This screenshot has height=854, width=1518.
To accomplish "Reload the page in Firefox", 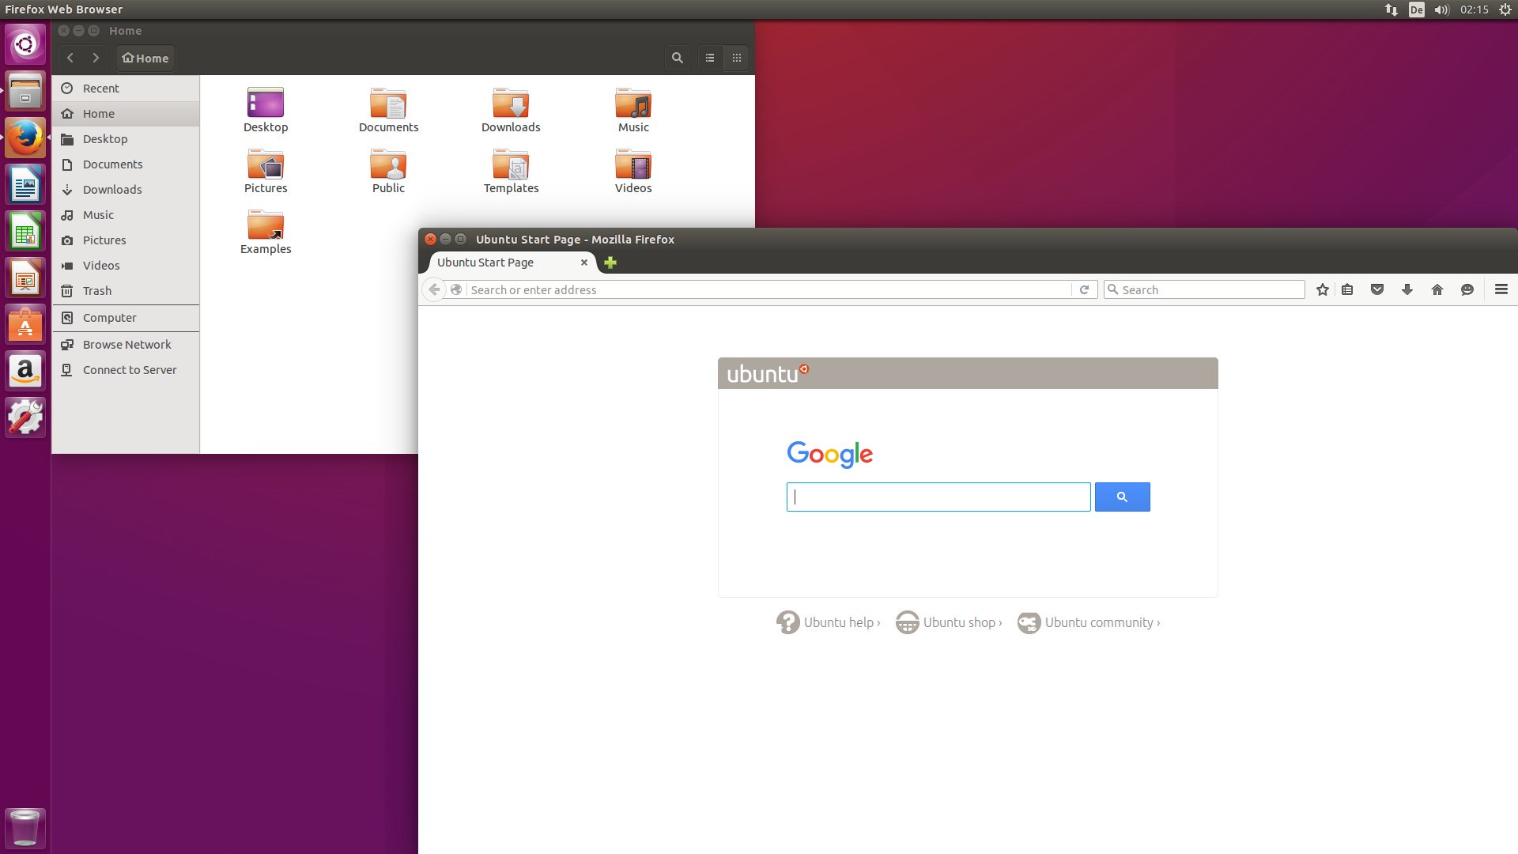I will point(1085,289).
